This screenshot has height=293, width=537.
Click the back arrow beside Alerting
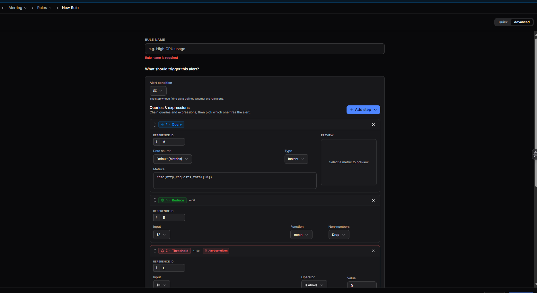3,8
